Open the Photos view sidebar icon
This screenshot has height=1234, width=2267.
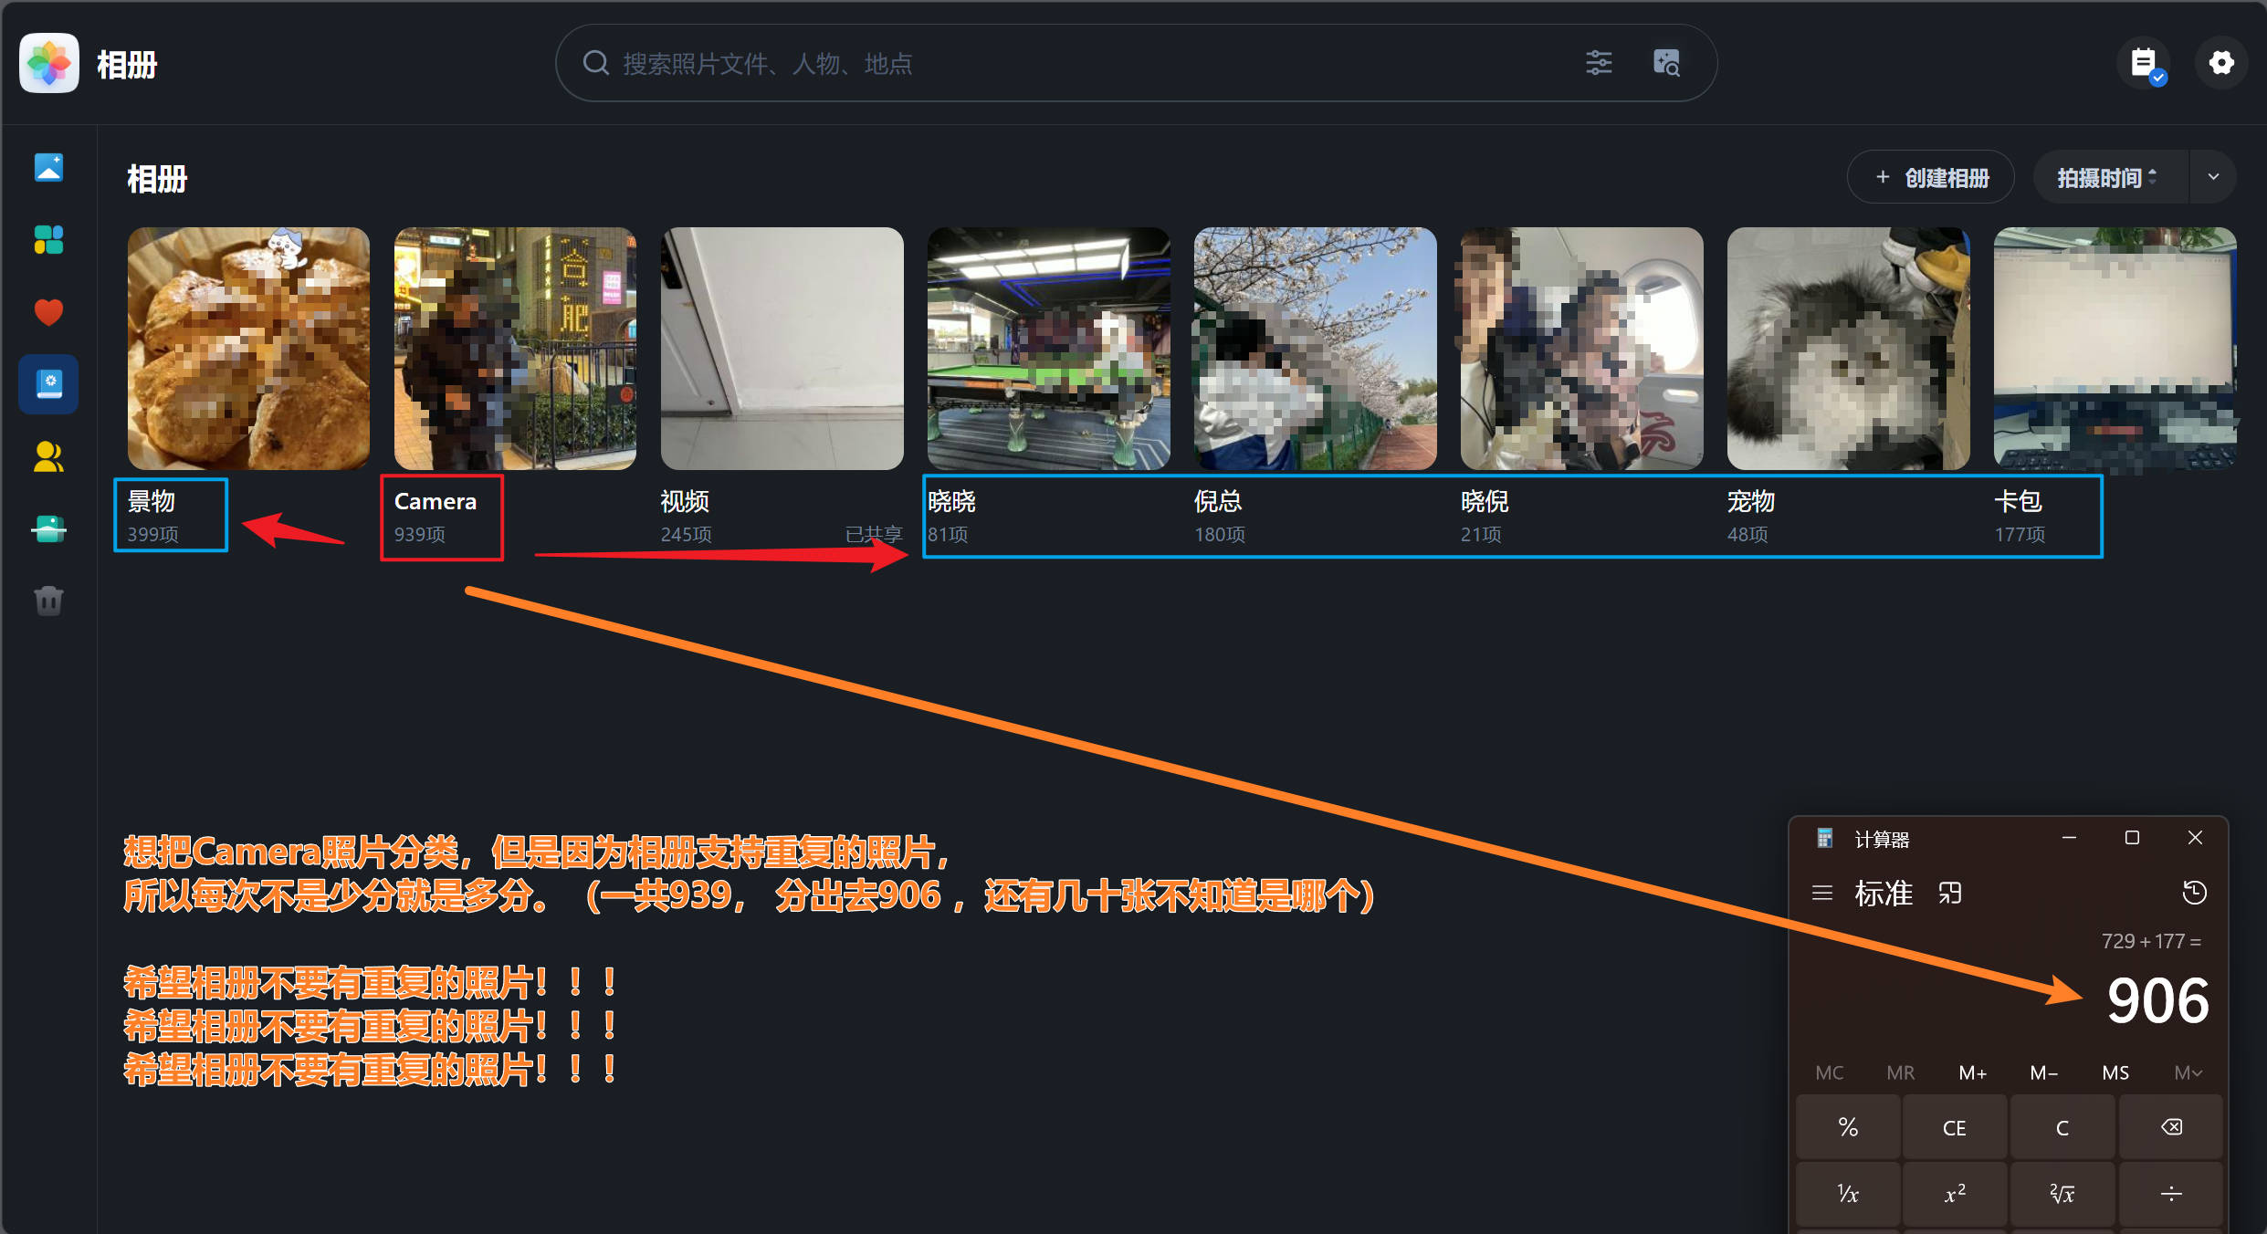click(48, 168)
